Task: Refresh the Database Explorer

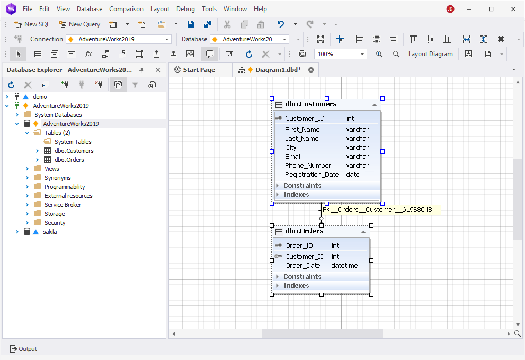Action: click(11, 84)
